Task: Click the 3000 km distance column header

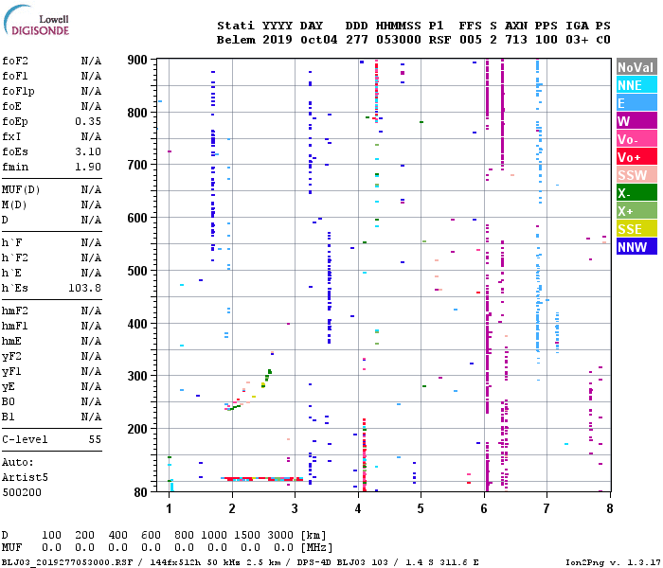Action: tap(280, 535)
